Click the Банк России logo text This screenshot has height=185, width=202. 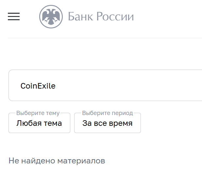(101, 17)
